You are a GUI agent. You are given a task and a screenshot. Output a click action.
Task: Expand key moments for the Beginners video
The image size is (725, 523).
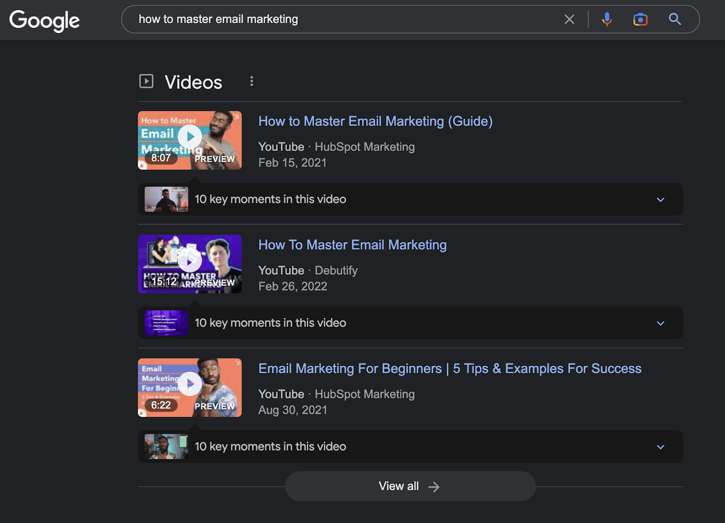click(x=661, y=447)
